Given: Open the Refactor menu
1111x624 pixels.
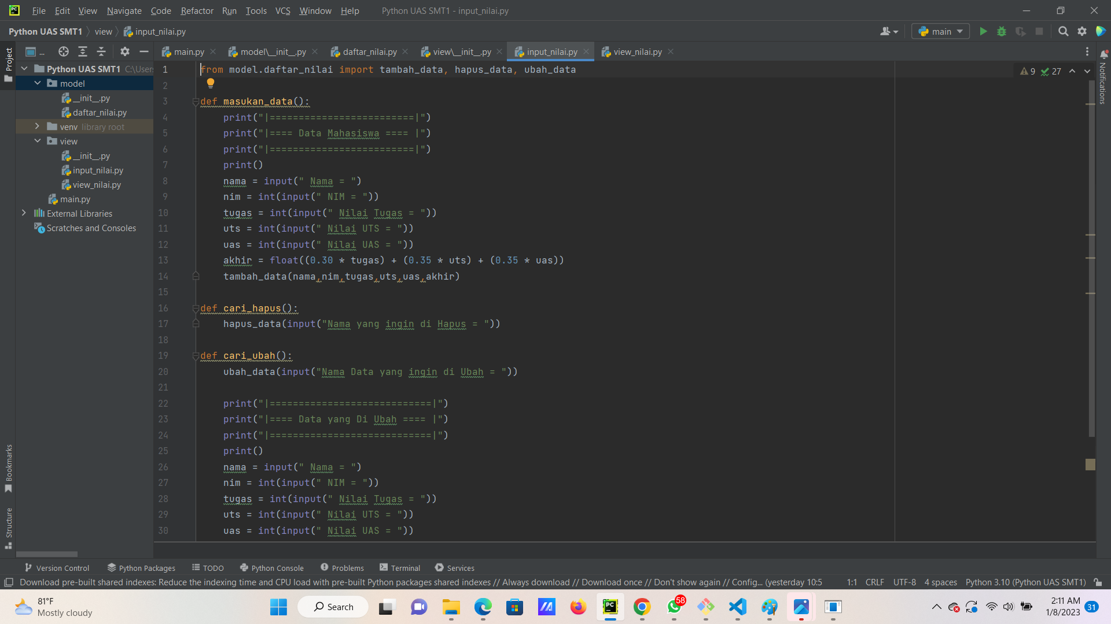Looking at the screenshot, I should pos(197,10).
